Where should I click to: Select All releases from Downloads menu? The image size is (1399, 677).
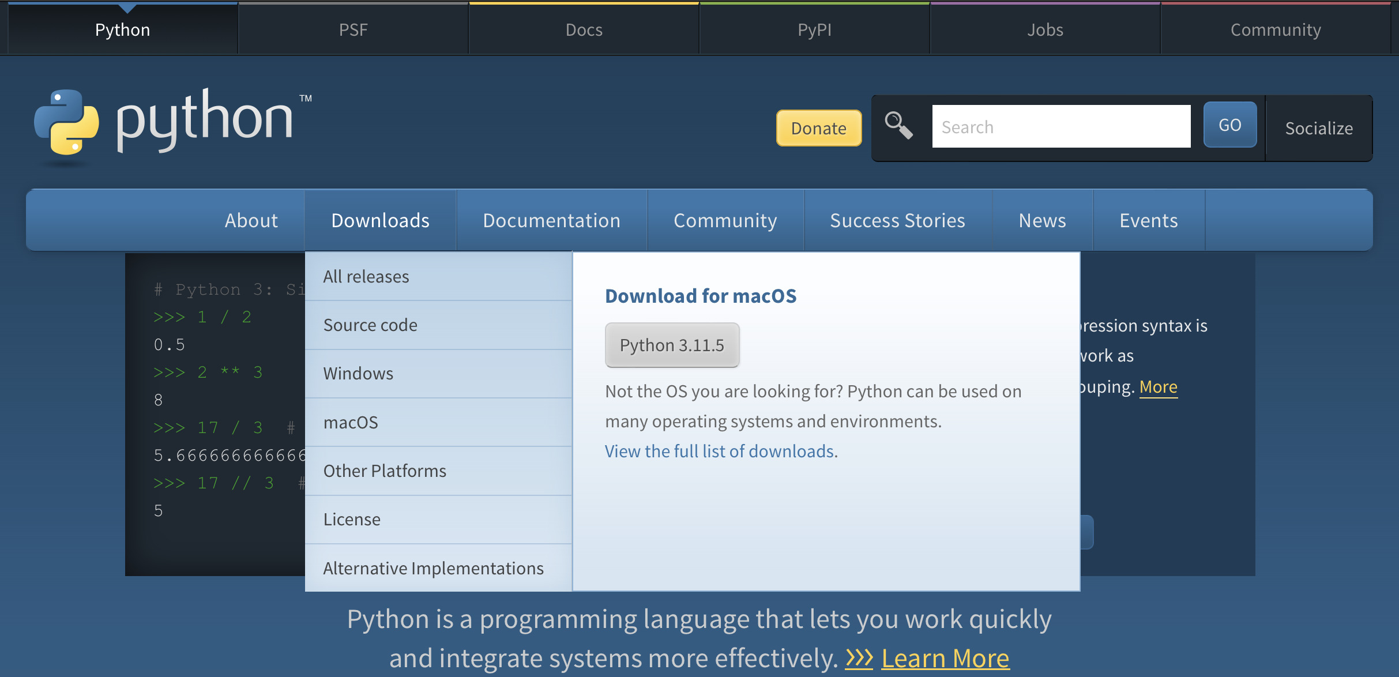tap(438, 276)
